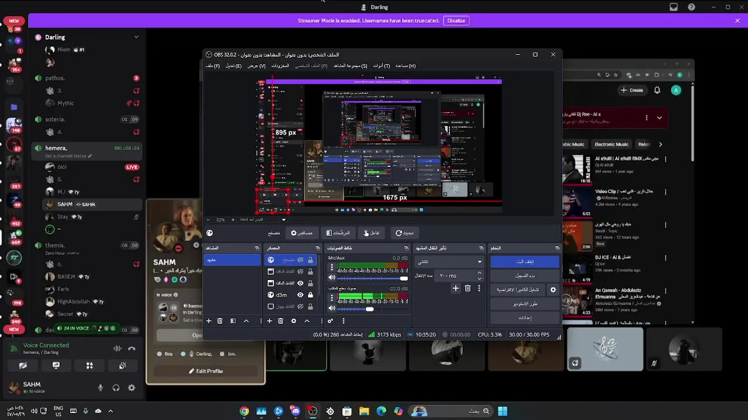Show hidden browser source at top of Sources

pos(300,260)
